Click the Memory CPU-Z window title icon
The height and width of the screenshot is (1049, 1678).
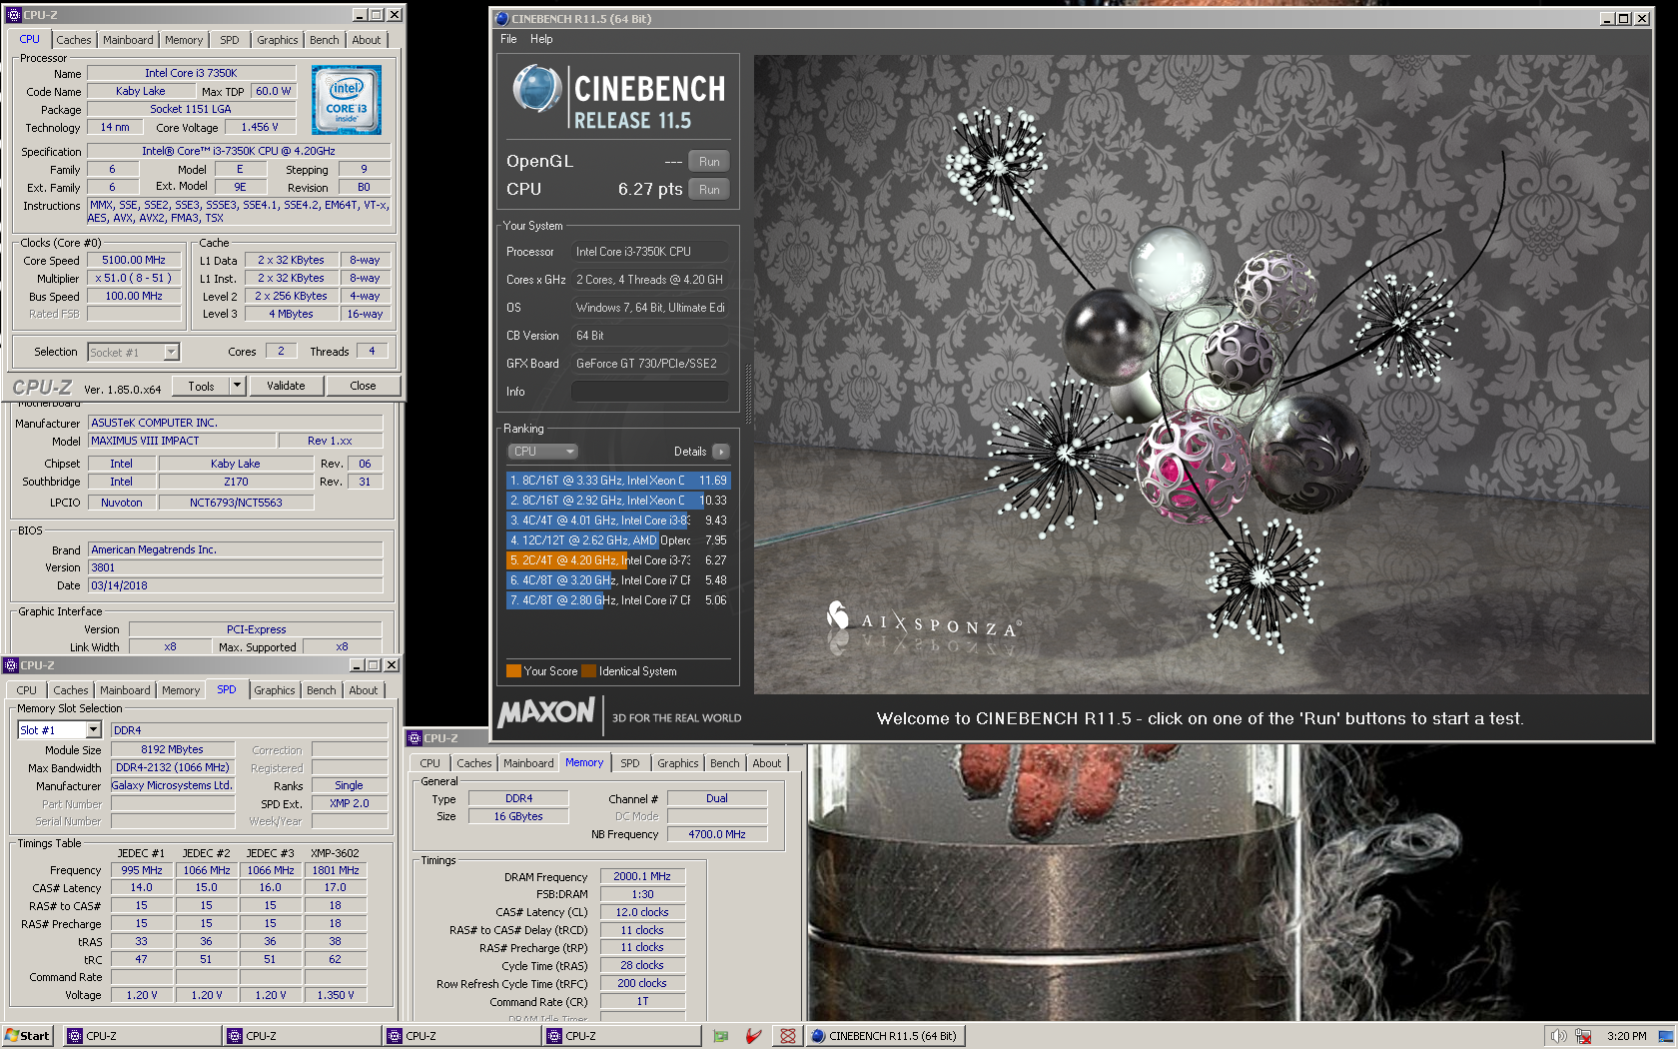pos(415,738)
